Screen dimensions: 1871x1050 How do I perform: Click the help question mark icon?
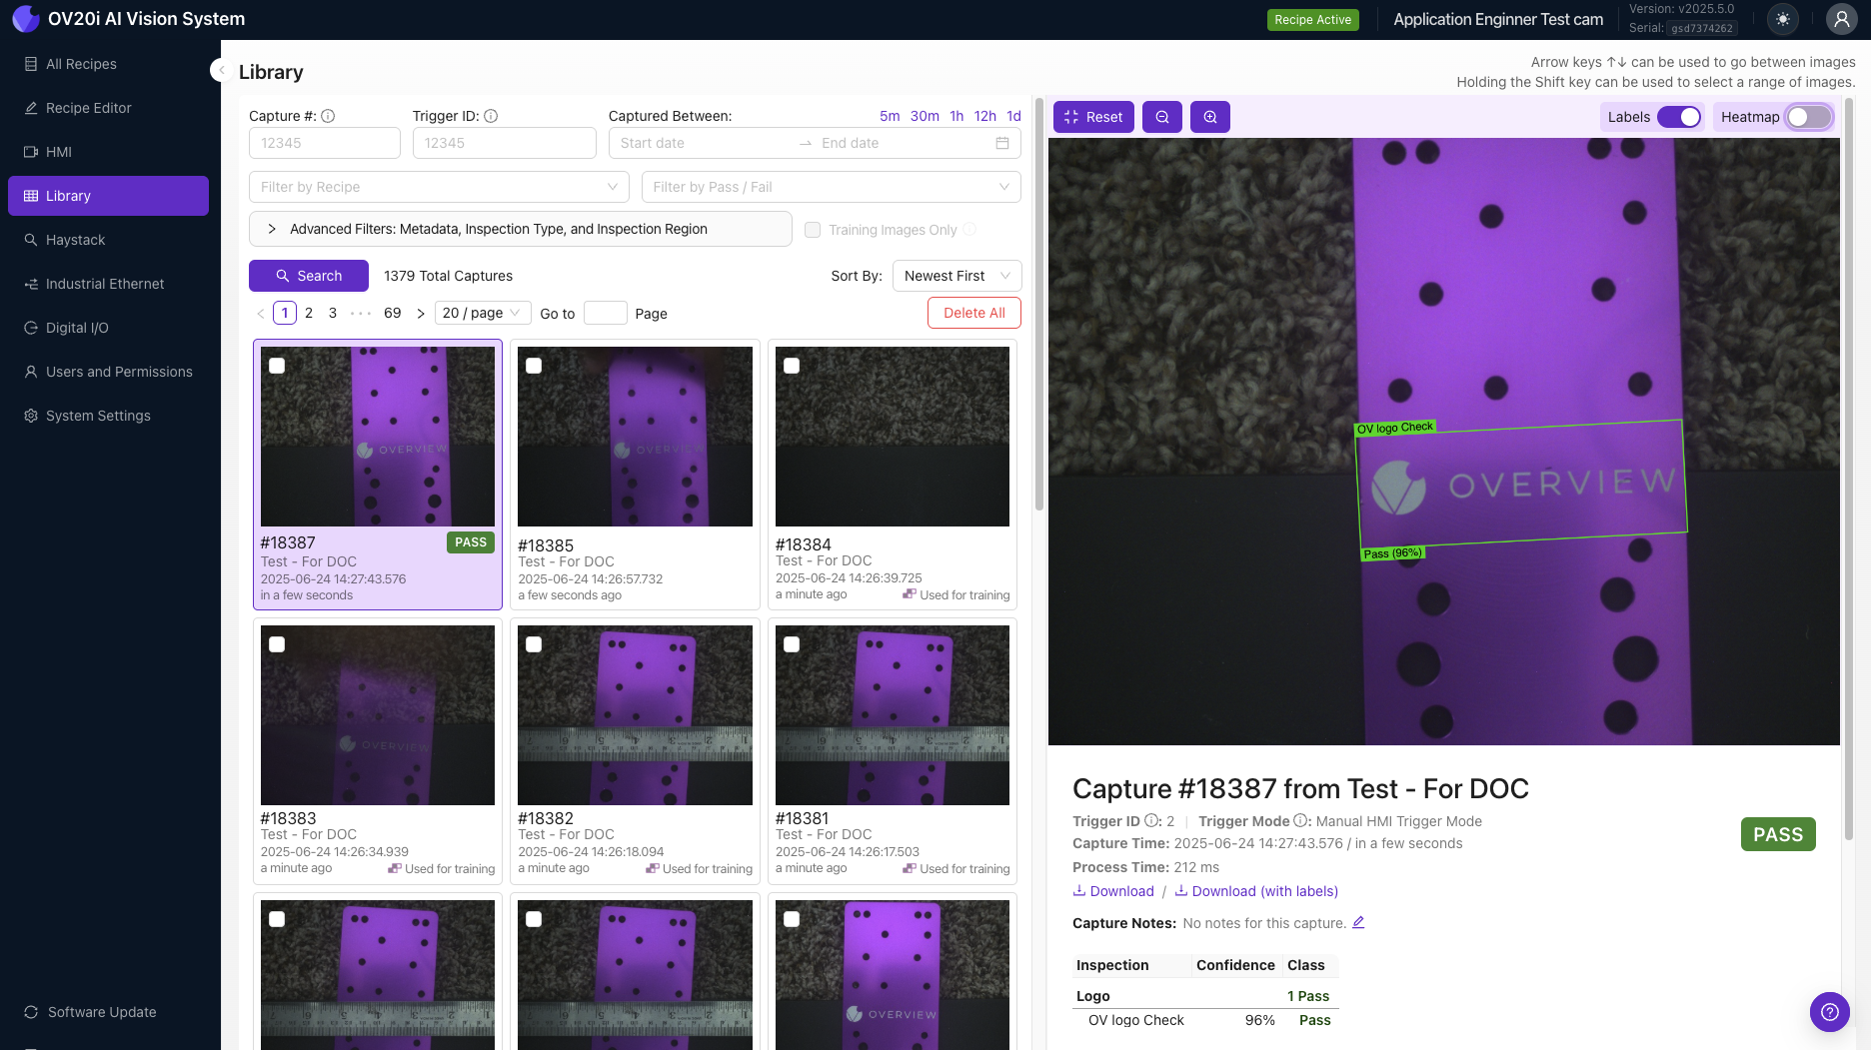(1829, 1012)
